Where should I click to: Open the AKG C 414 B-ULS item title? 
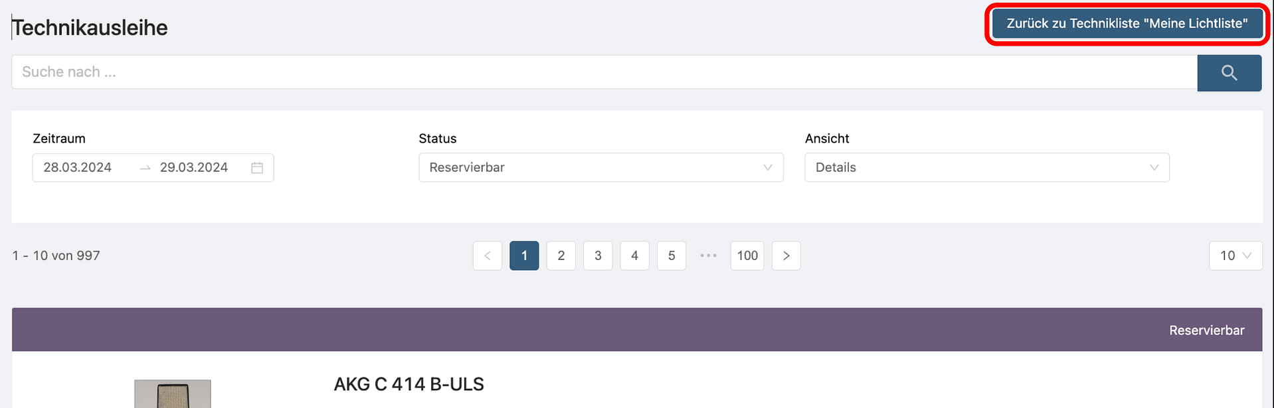409,385
